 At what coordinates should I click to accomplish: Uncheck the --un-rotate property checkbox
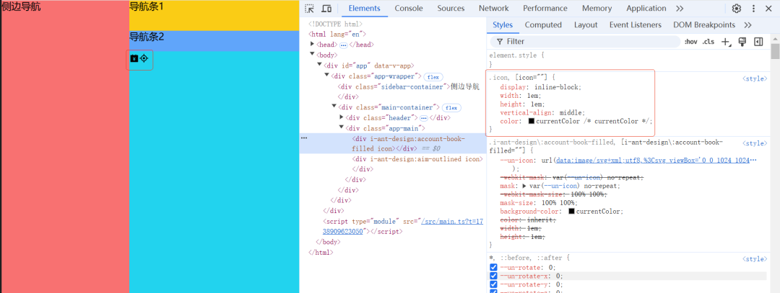pos(494,267)
